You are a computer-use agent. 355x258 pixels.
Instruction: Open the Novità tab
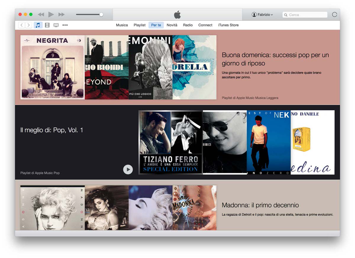tap(172, 25)
